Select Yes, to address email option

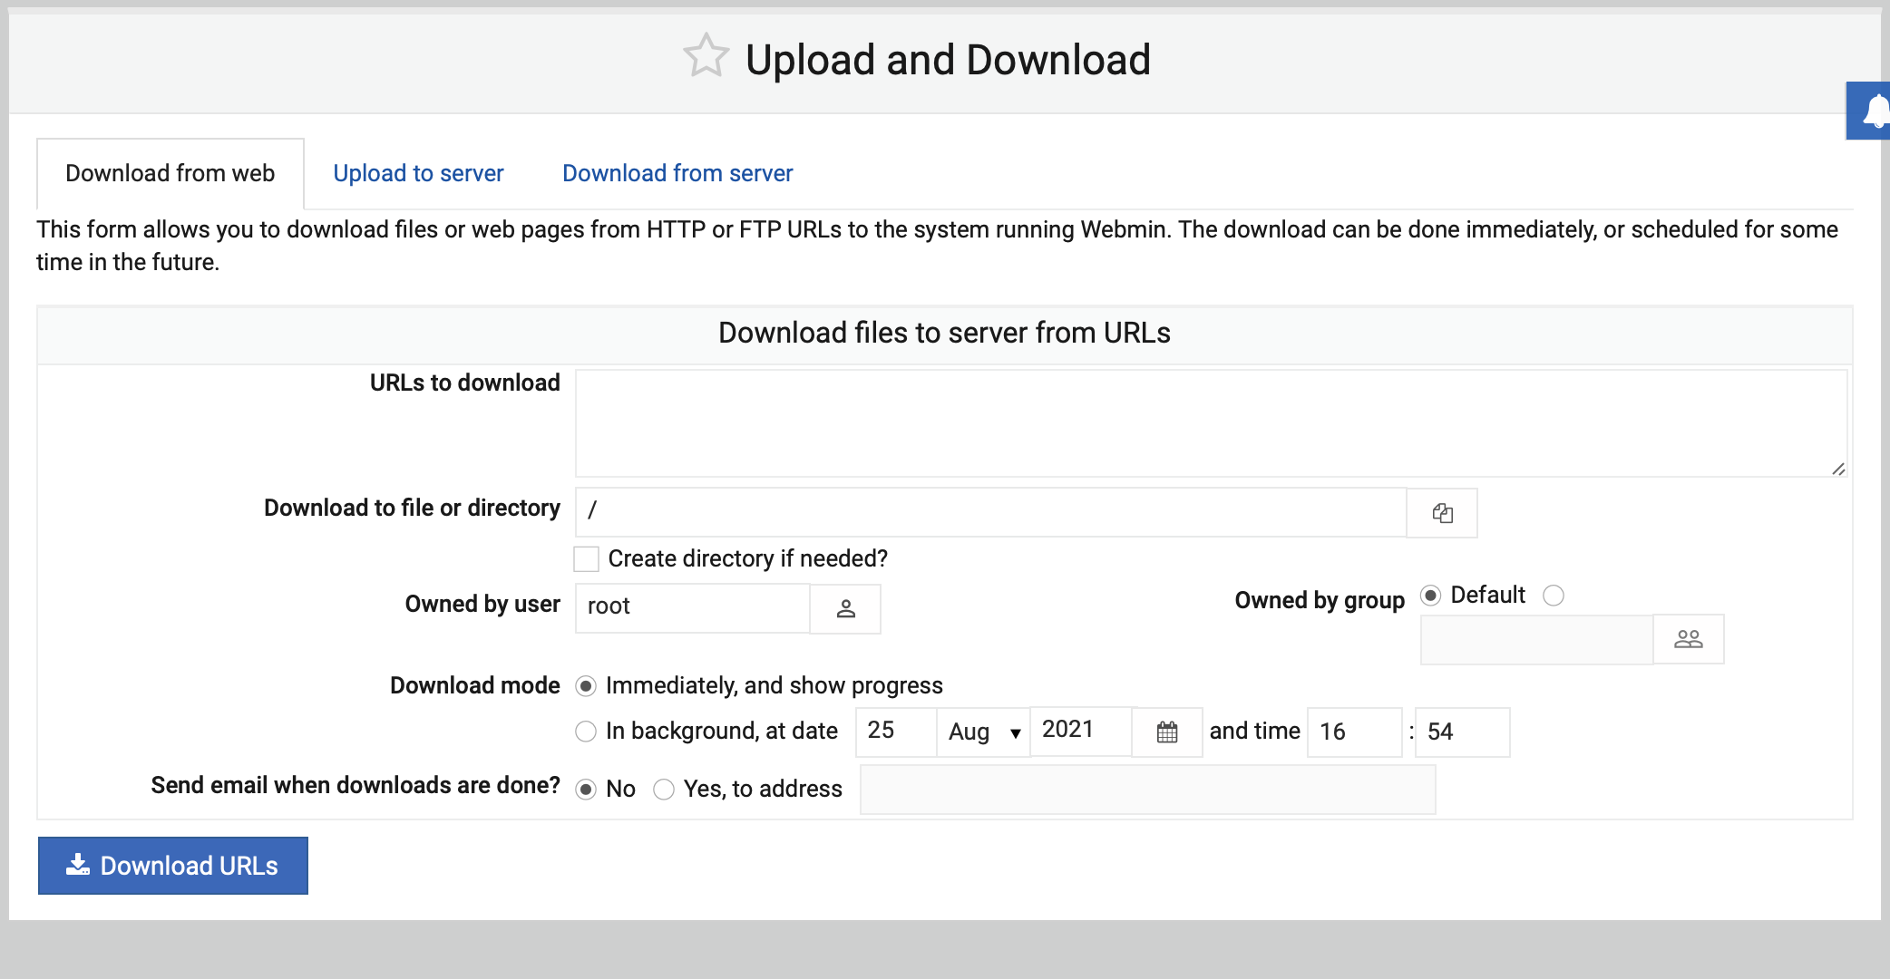point(664,790)
